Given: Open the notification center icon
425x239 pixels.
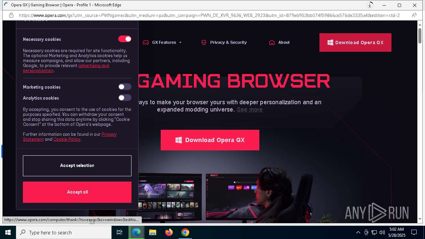Looking at the screenshot, I should 414,232.
